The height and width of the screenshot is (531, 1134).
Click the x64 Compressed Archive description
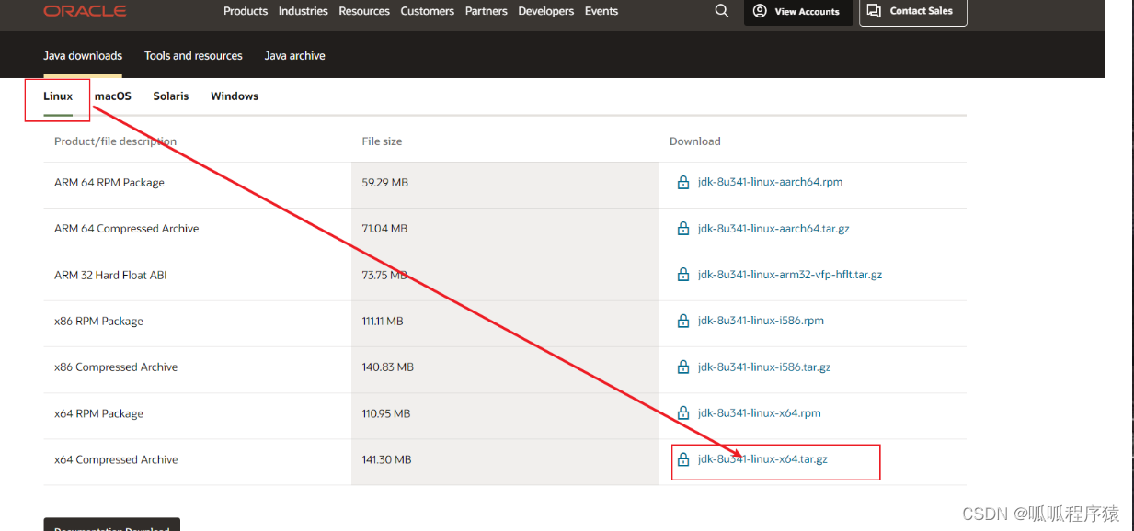click(116, 460)
